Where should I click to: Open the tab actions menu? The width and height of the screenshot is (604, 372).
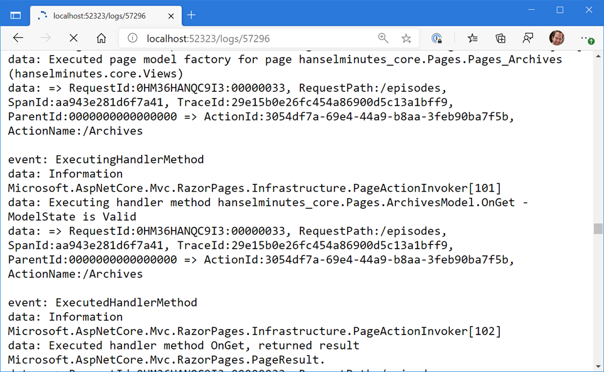[x=15, y=15]
